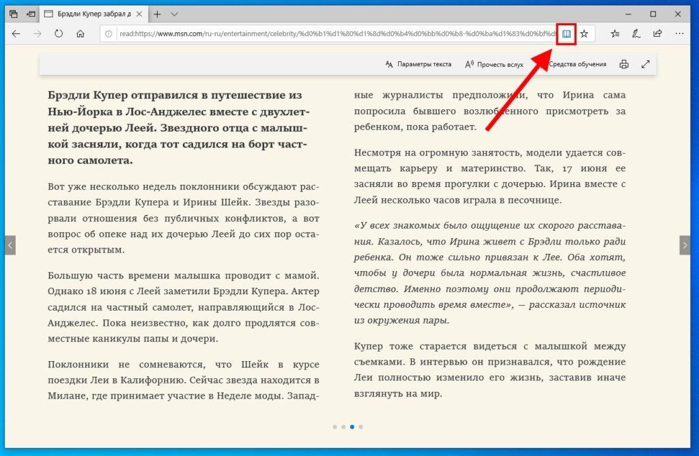Show next page with right chevron
The height and width of the screenshot is (456, 699).
[685, 244]
